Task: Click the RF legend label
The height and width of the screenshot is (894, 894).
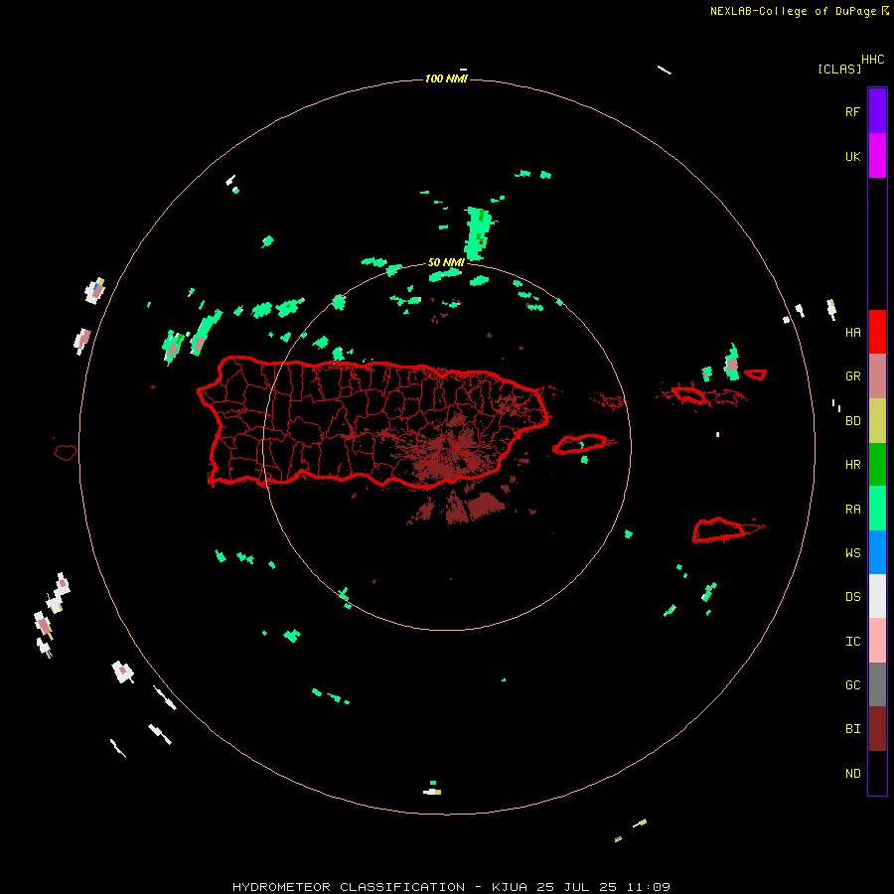Action: click(x=852, y=111)
